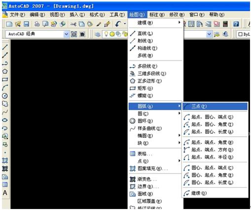The image size is (251, 210).
Task: Select the Make Block tool in left toolbar
Action: [x=5, y=144]
